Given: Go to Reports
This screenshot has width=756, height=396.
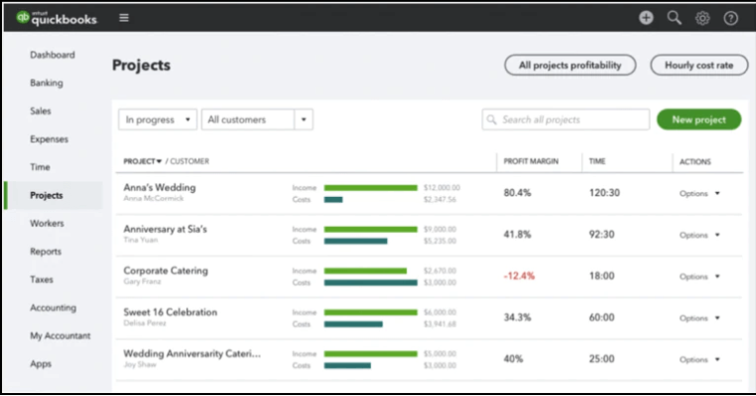Looking at the screenshot, I should pos(46,251).
